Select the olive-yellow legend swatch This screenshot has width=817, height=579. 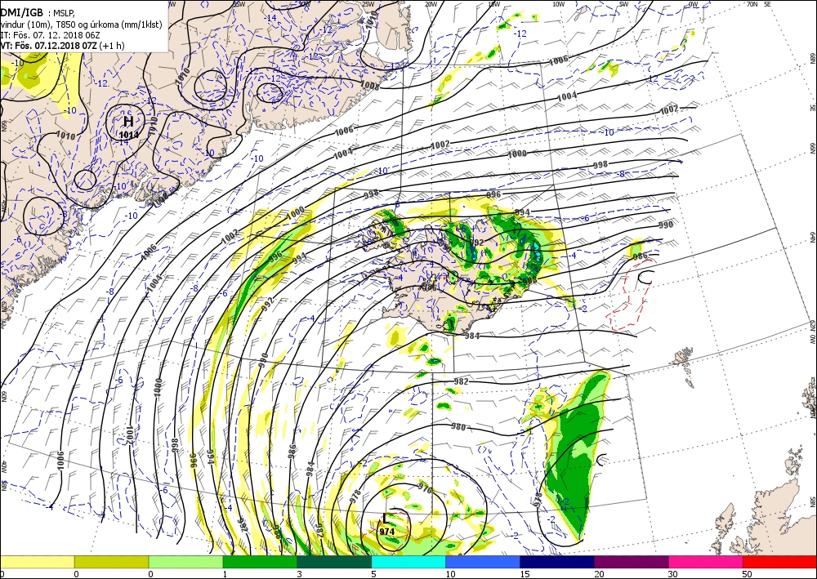pos(111,562)
